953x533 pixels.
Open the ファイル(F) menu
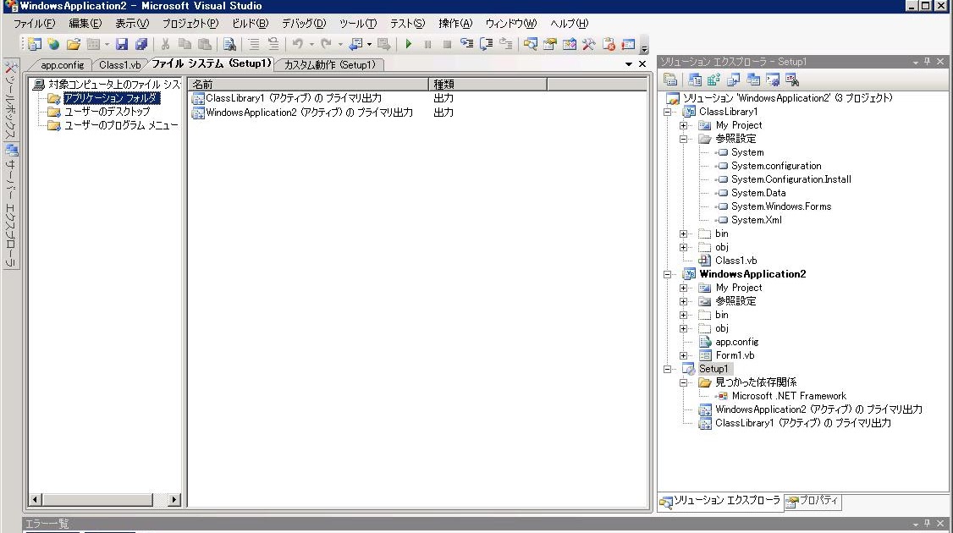coord(34,23)
